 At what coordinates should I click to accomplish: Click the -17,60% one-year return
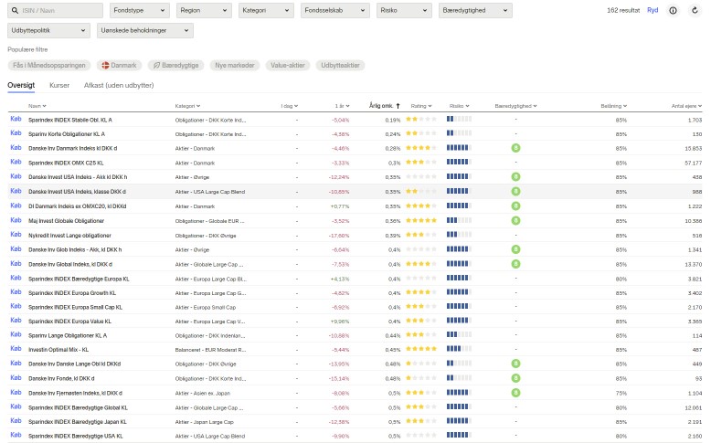tap(339, 236)
